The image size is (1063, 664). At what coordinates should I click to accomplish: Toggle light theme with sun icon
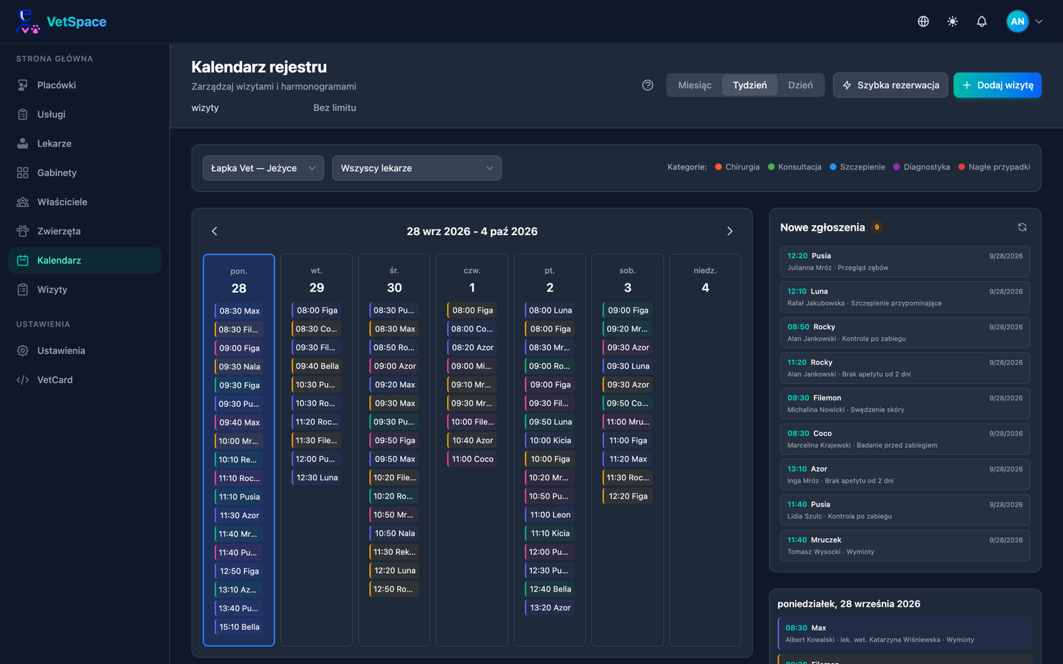point(952,21)
